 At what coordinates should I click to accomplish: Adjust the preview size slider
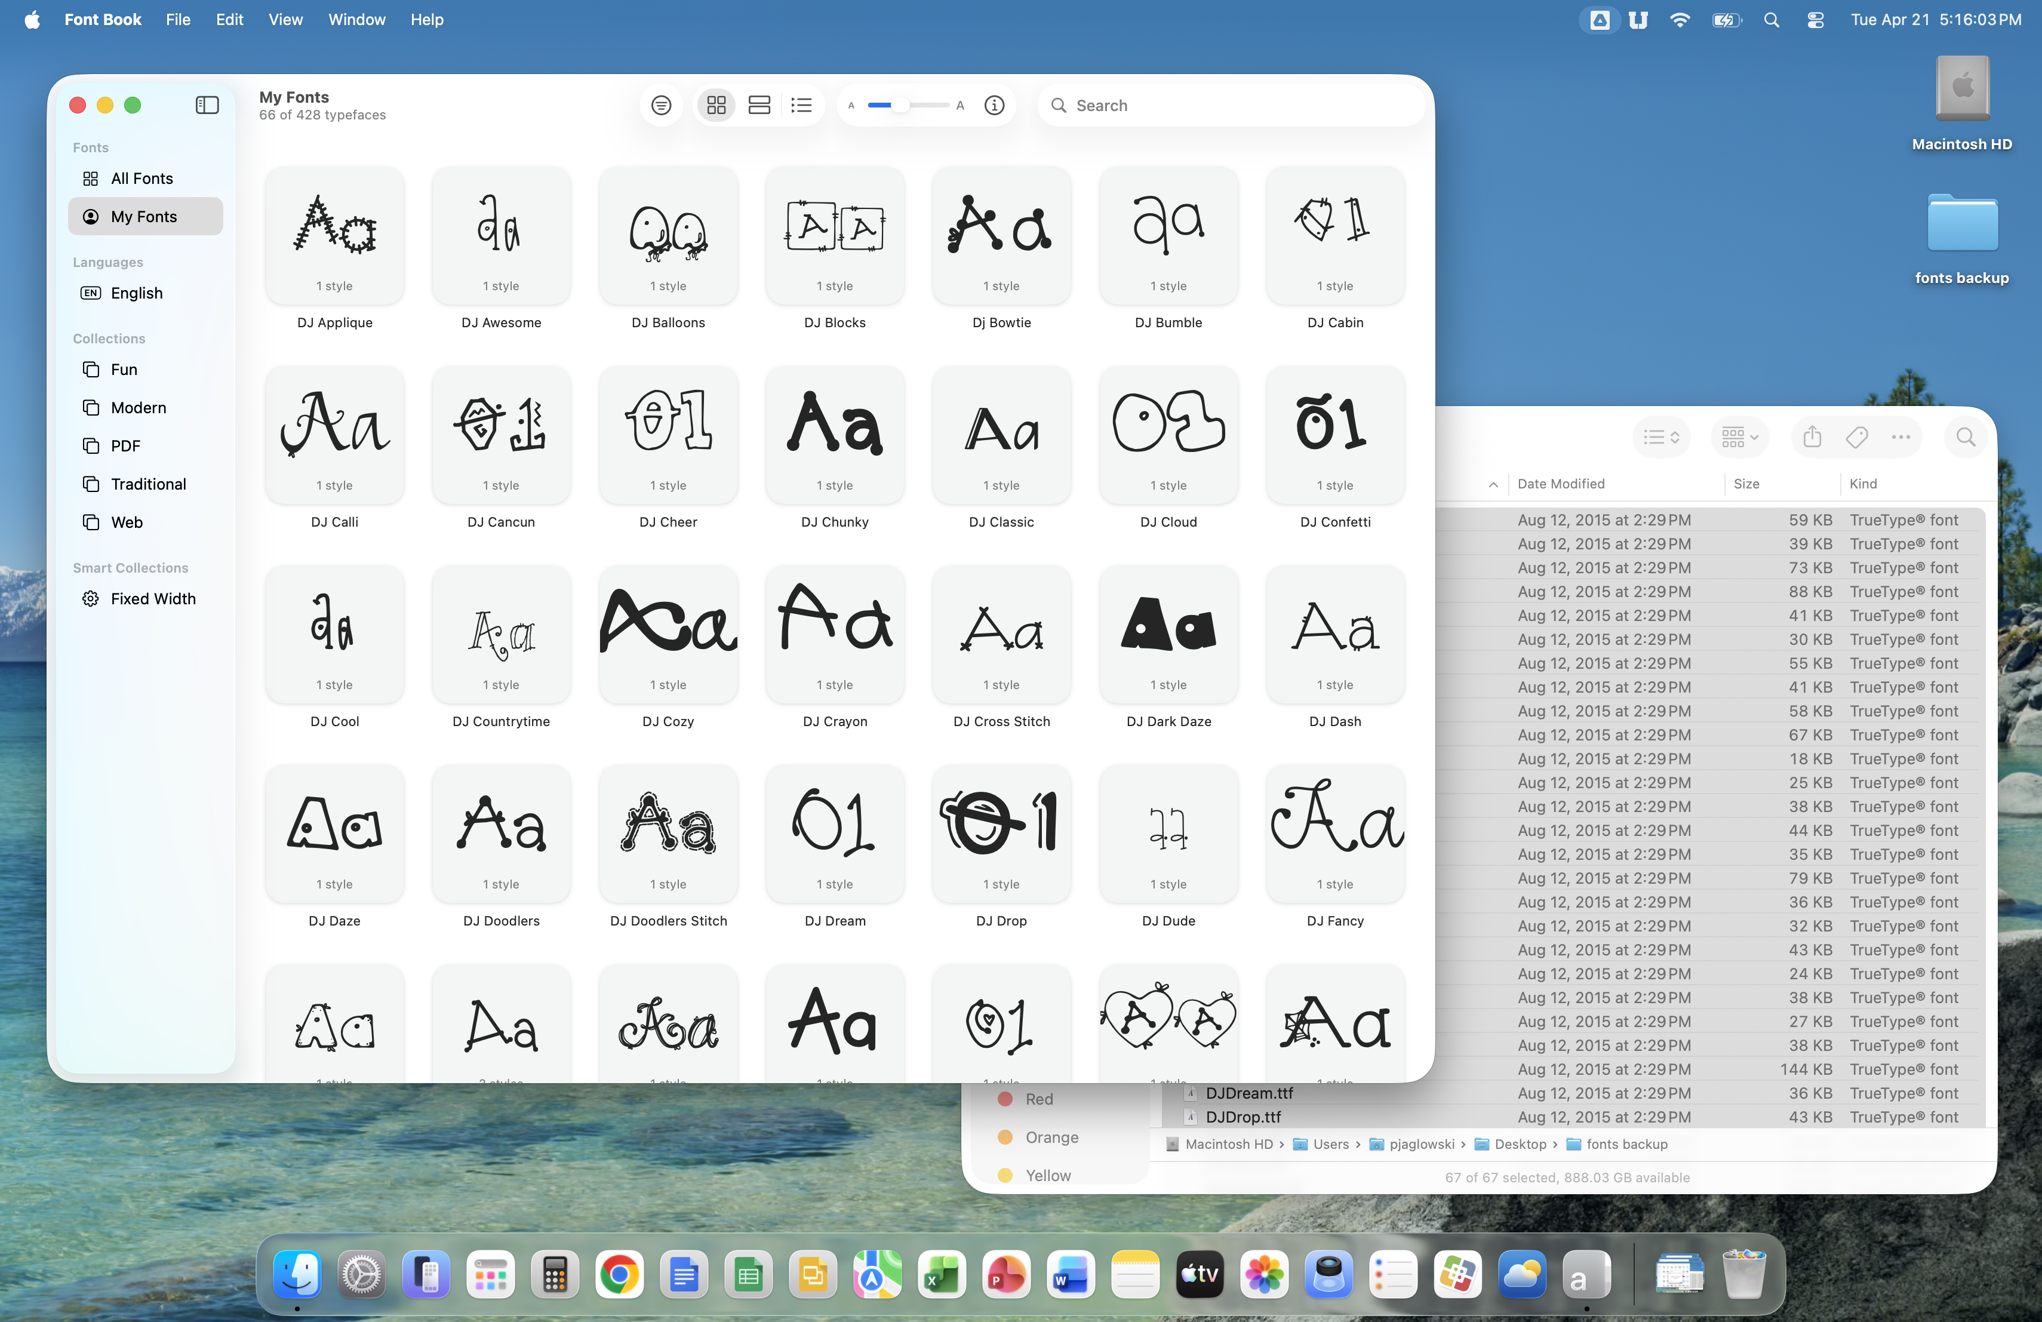click(900, 104)
